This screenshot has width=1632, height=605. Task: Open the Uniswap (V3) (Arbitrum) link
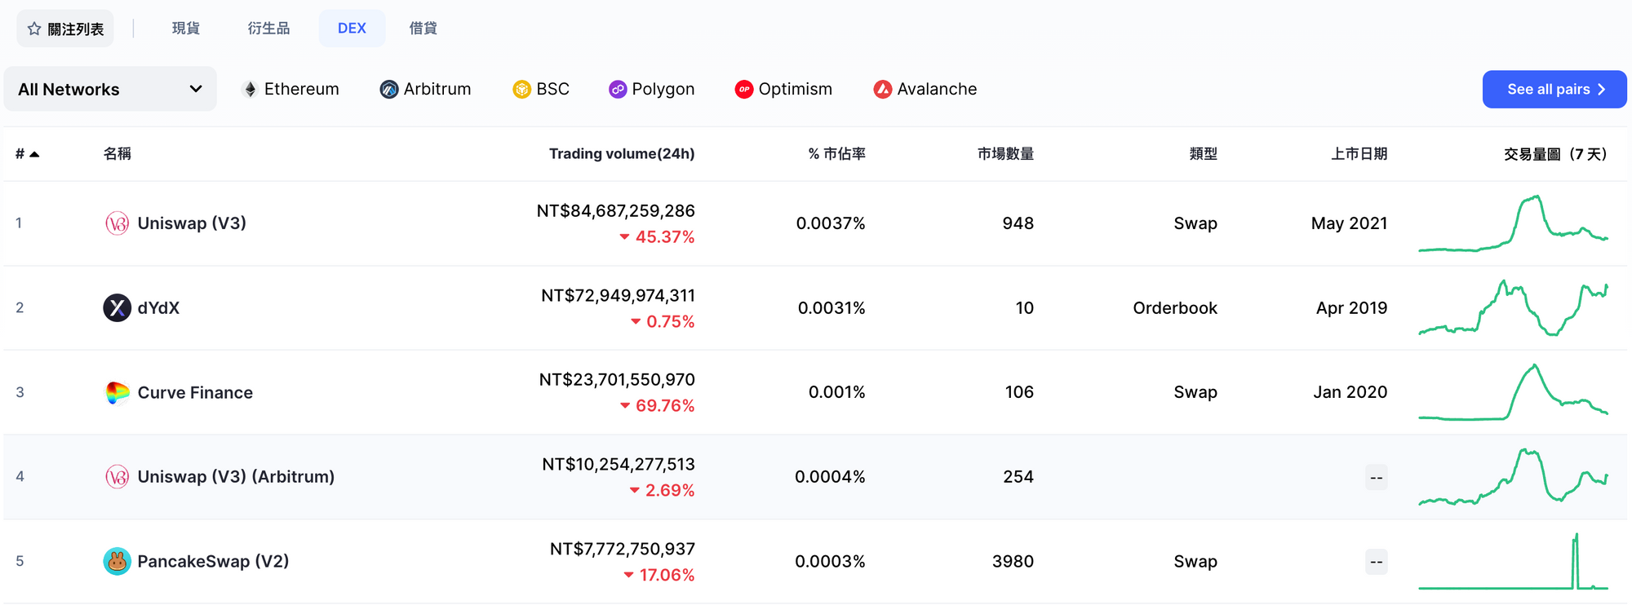pyautogui.click(x=236, y=477)
